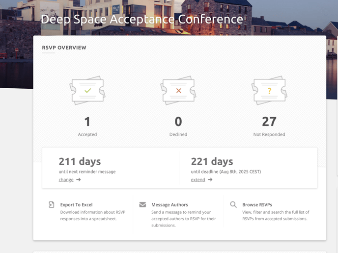This screenshot has width=338, height=253.
Task: Click the RSVP OVERVIEW heading
Action: point(64,48)
